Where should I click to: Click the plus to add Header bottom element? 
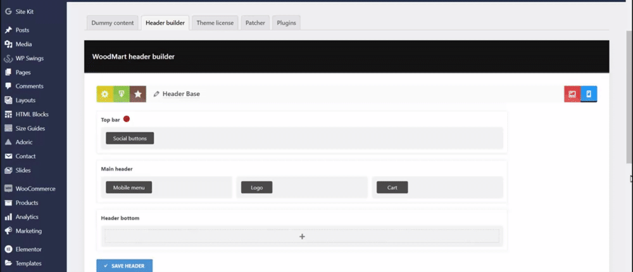pos(302,237)
